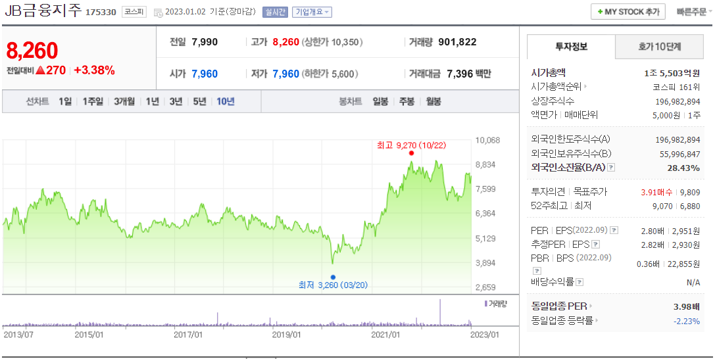Click current price 8,260 in large red

tap(32, 51)
